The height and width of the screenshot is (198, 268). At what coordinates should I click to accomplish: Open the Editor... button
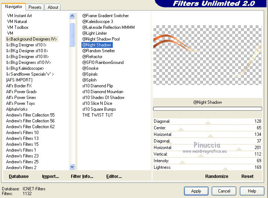click(114, 176)
